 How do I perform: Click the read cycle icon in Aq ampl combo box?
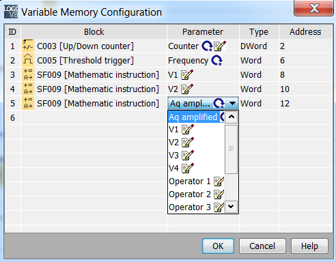(x=219, y=104)
